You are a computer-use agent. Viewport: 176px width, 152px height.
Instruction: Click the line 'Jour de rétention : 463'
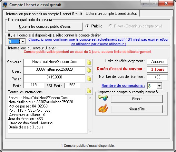tap(25, 119)
